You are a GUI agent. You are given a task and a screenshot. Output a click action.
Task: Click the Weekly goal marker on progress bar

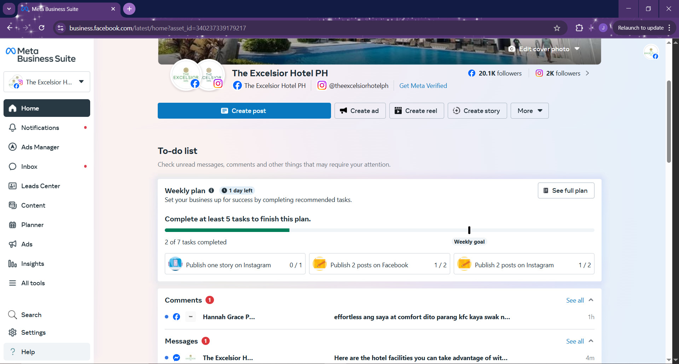coord(469,230)
